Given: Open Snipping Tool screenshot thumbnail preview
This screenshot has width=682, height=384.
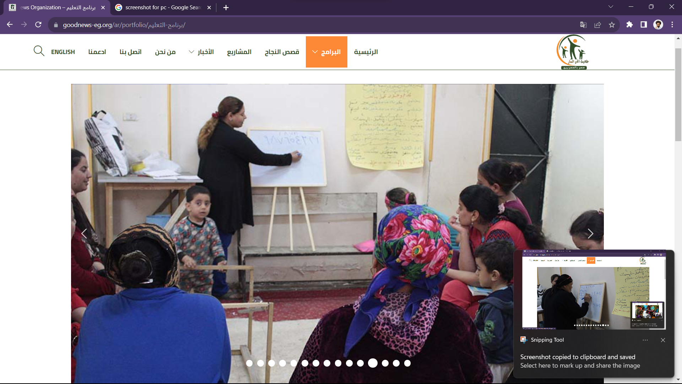Looking at the screenshot, I should (x=594, y=290).
